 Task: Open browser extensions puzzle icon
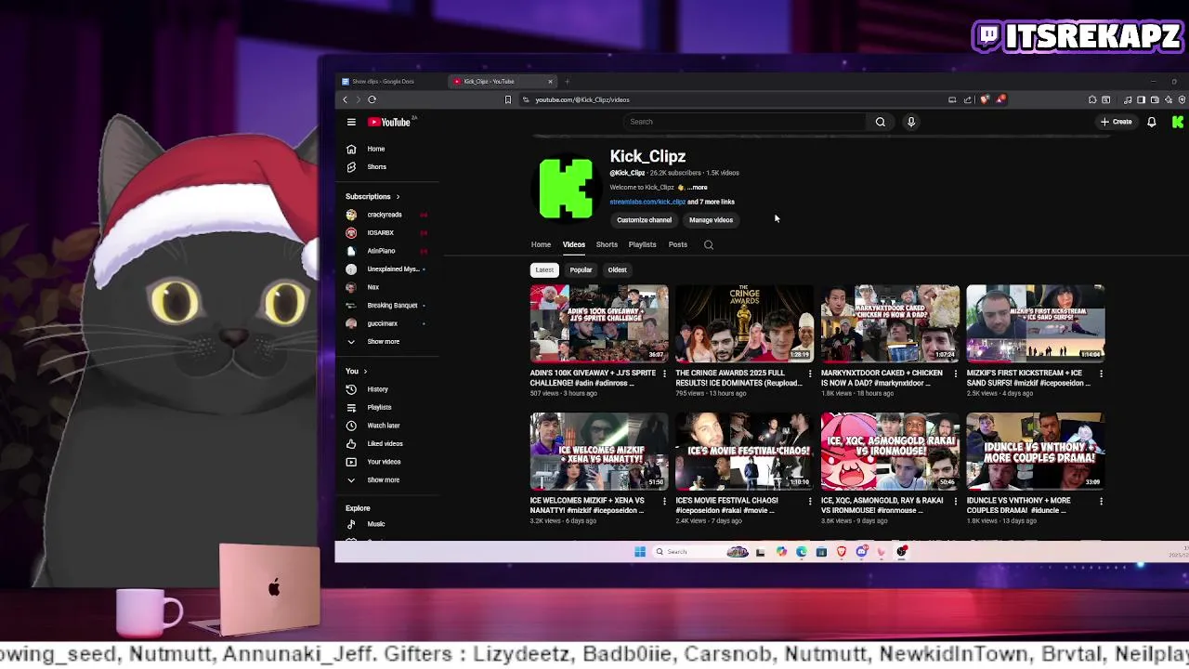(x=1092, y=99)
